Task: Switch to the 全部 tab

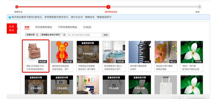Action: point(27,27)
